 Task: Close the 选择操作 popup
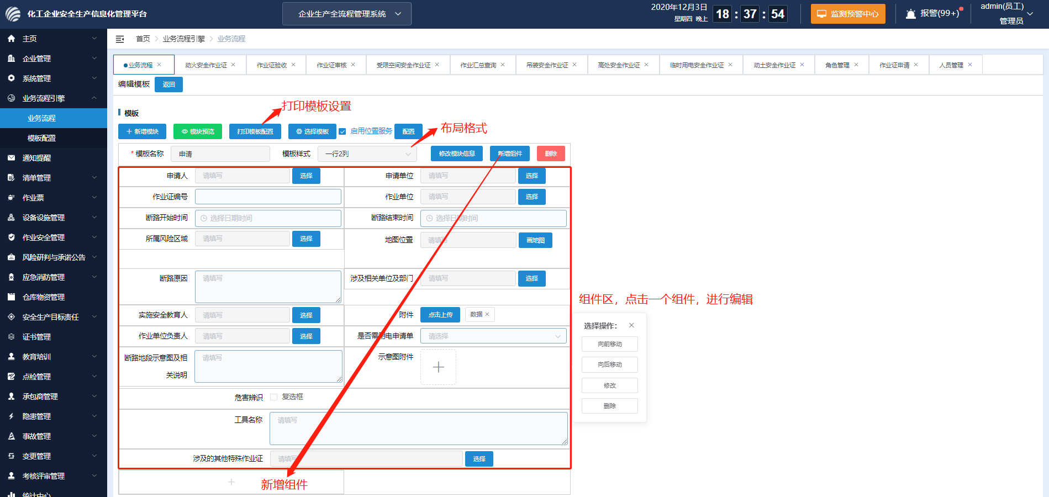click(631, 325)
